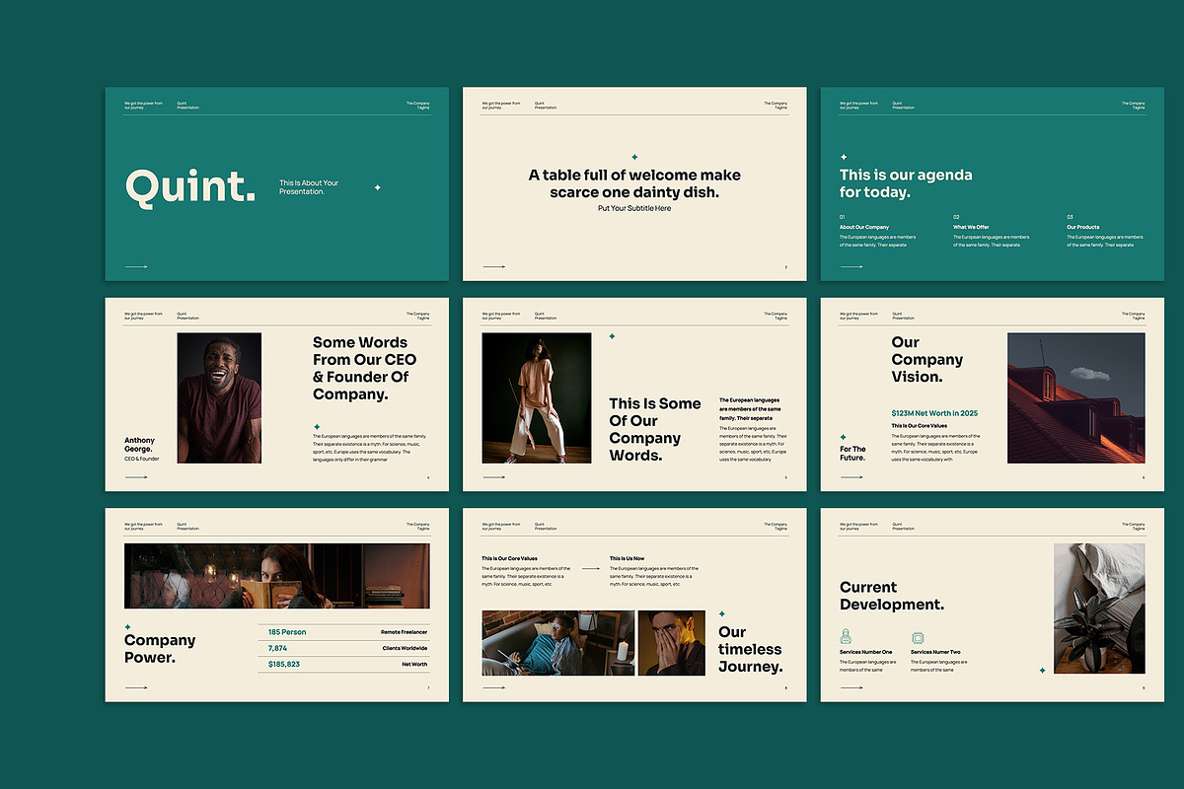Image resolution: width=1184 pixels, height=789 pixels.
Task: Select the "185 Person" statistic
Action: pos(287,631)
